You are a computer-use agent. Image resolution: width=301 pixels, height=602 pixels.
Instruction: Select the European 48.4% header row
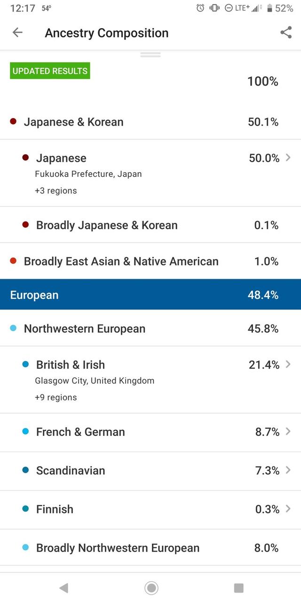[150, 295]
